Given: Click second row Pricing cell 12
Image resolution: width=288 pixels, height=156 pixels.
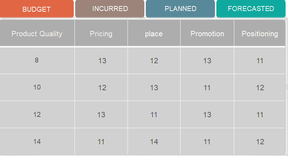Looking at the screenshot, I should (102, 87).
